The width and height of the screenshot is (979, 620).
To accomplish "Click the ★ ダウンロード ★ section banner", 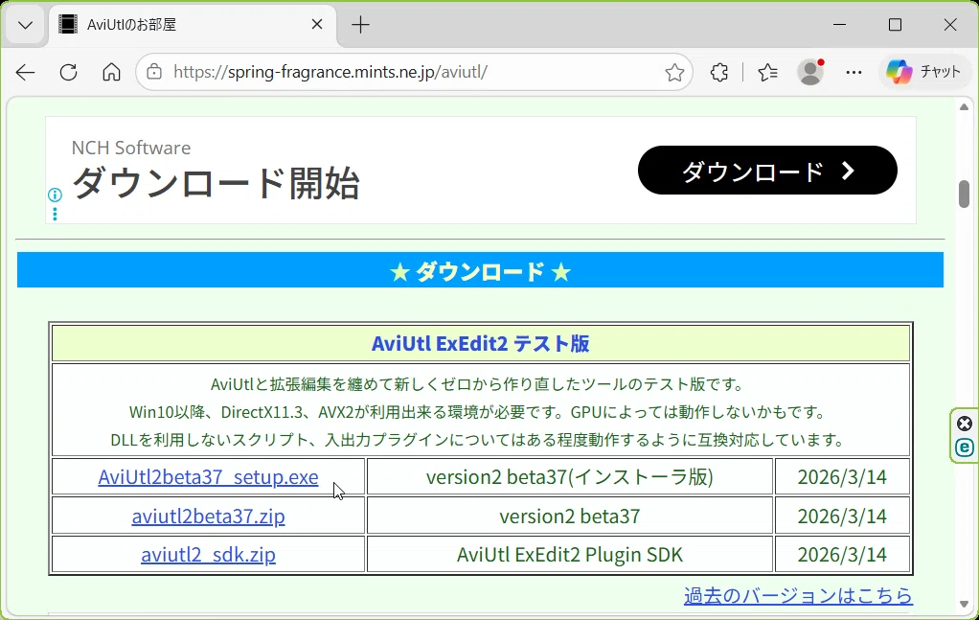I will (x=480, y=270).
